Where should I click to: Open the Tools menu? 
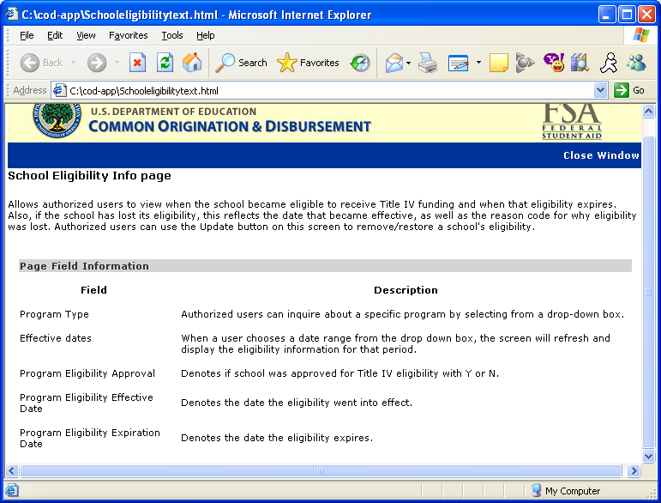click(x=172, y=35)
